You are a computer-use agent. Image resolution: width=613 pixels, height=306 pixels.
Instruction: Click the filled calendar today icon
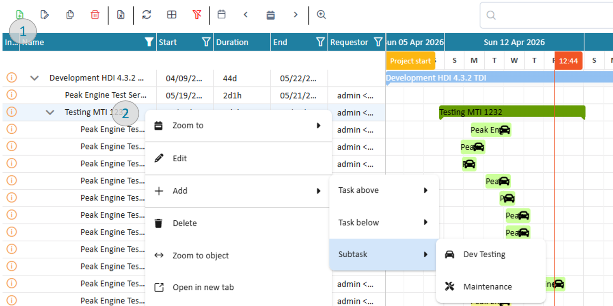point(271,15)
